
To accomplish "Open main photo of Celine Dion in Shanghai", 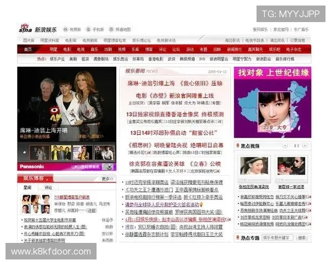I will [67, 104].
